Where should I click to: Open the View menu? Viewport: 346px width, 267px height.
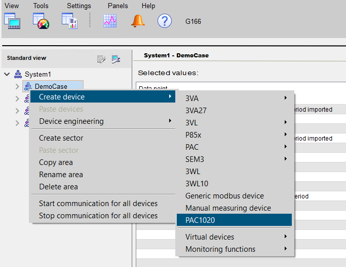pos(12,6)
